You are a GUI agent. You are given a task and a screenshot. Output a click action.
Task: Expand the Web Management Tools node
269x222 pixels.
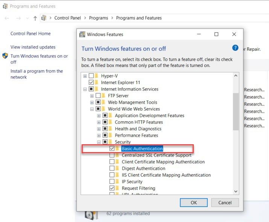coord(92,103)
